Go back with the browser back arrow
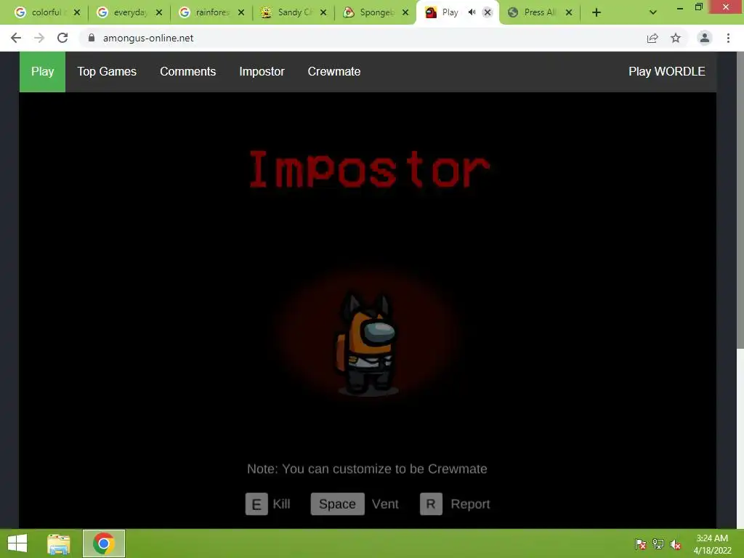The height and width of the screenshot is (558, 744). 16,38
